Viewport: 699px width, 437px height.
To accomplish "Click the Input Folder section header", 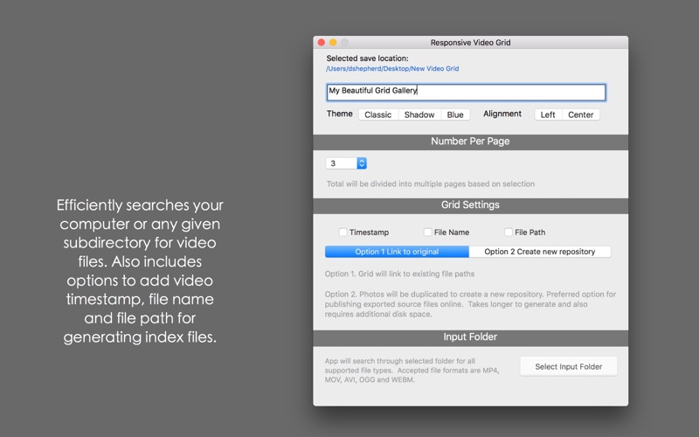I will (470, 337).
